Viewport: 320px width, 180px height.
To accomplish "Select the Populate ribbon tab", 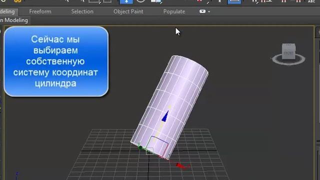I will [x=174, y=11].
